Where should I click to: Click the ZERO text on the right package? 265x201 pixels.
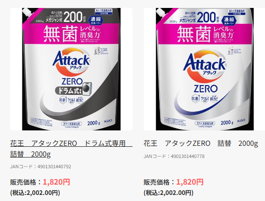click(206, 88)
